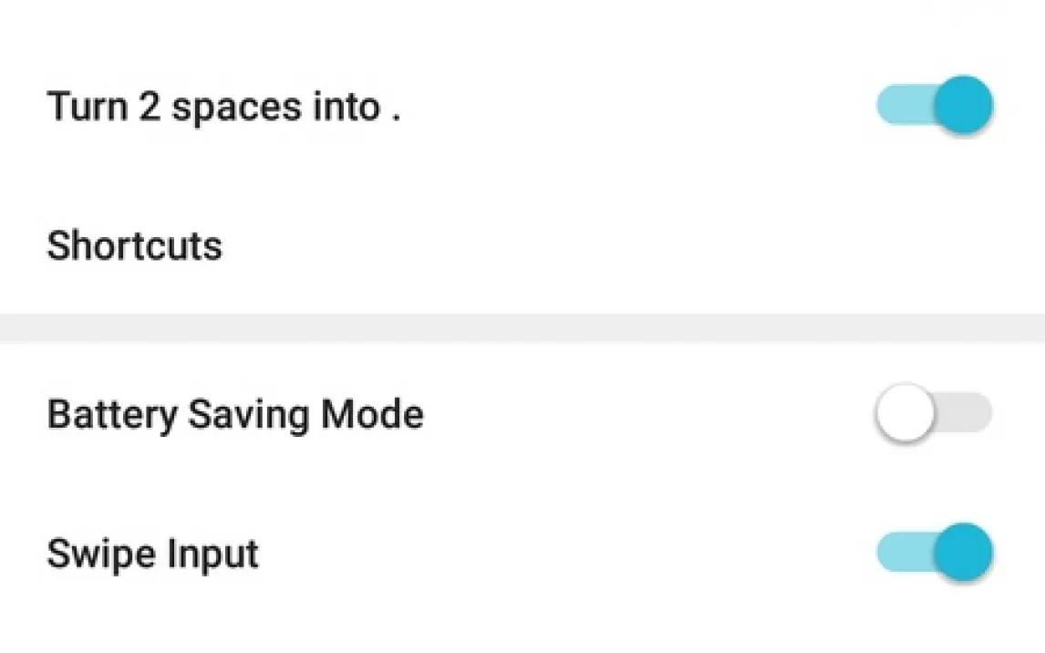Disable the Turn 2 spaces into . switch
This screenshot has height=653, width=1045.
934,106
